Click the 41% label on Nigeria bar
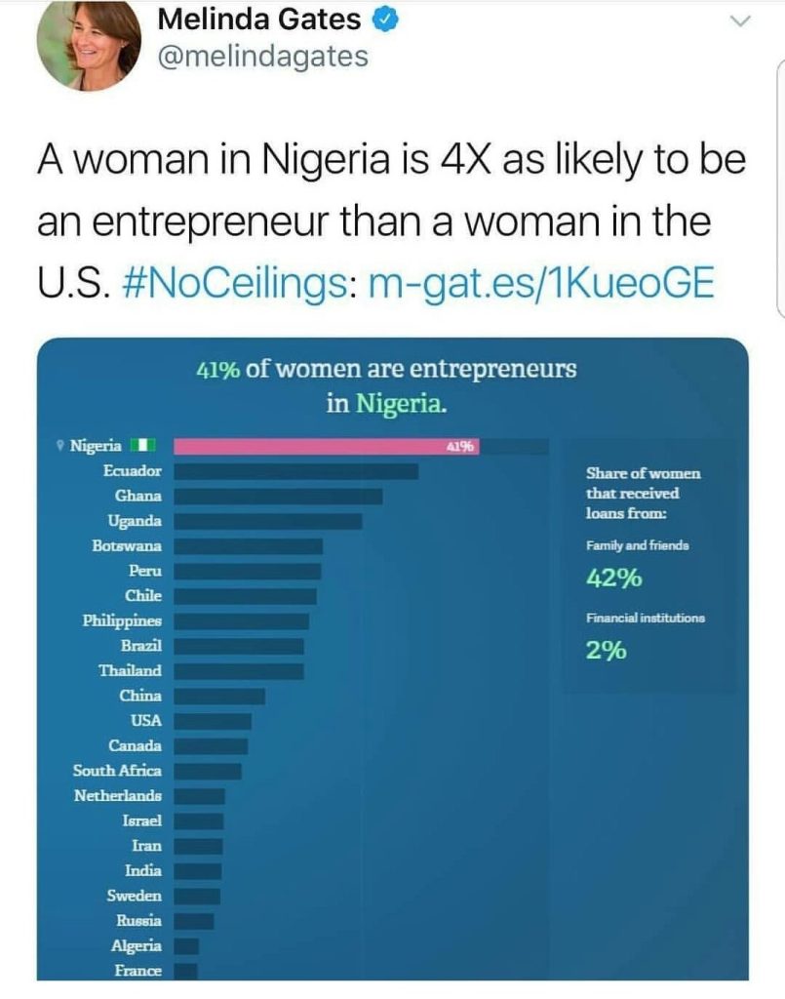Image resolution: width=785 pixels, height=999 pixels. click(459, 447)
